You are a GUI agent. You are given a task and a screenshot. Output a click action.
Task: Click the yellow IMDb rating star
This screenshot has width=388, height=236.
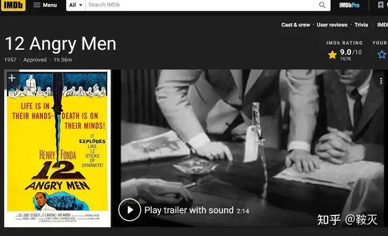pos(332,54)
